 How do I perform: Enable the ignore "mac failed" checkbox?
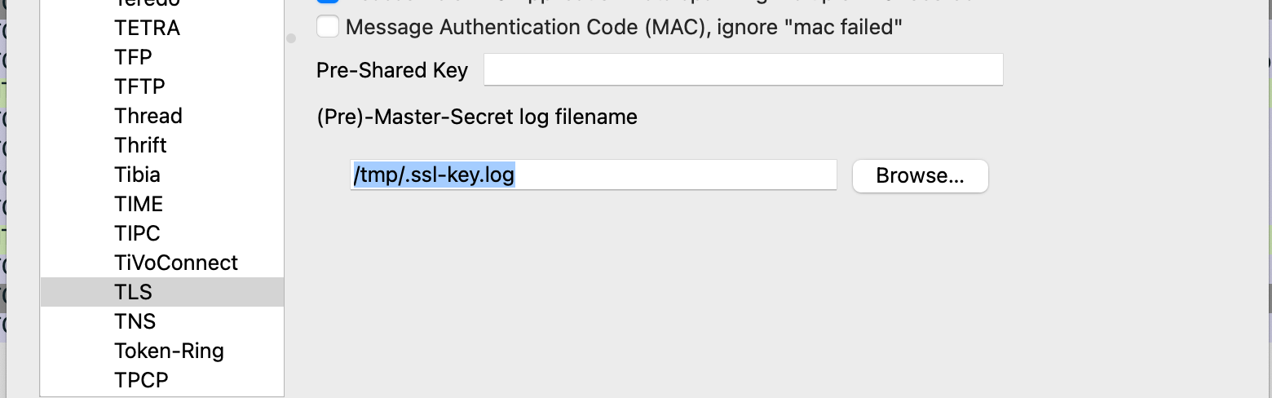pyautogui.click(x=328, y=27)
